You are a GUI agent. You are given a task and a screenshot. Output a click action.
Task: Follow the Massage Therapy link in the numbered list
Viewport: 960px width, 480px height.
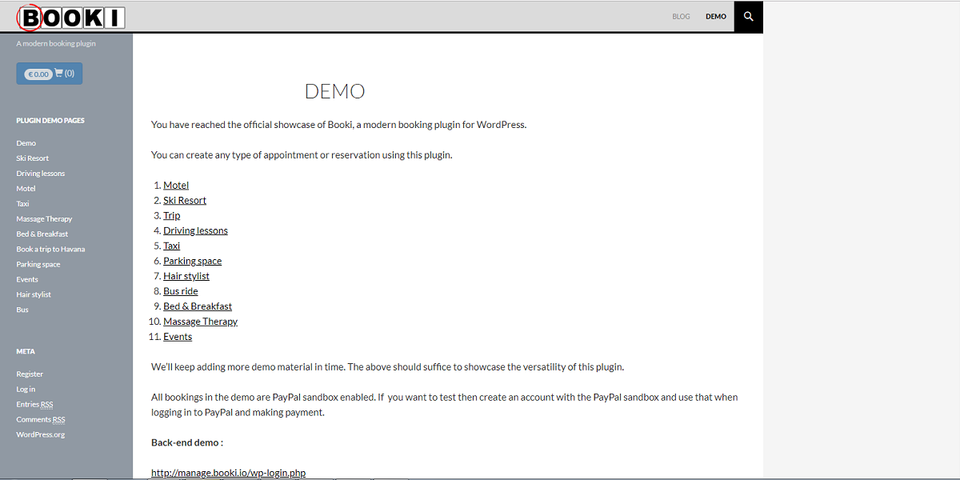(x=201, y=322)
